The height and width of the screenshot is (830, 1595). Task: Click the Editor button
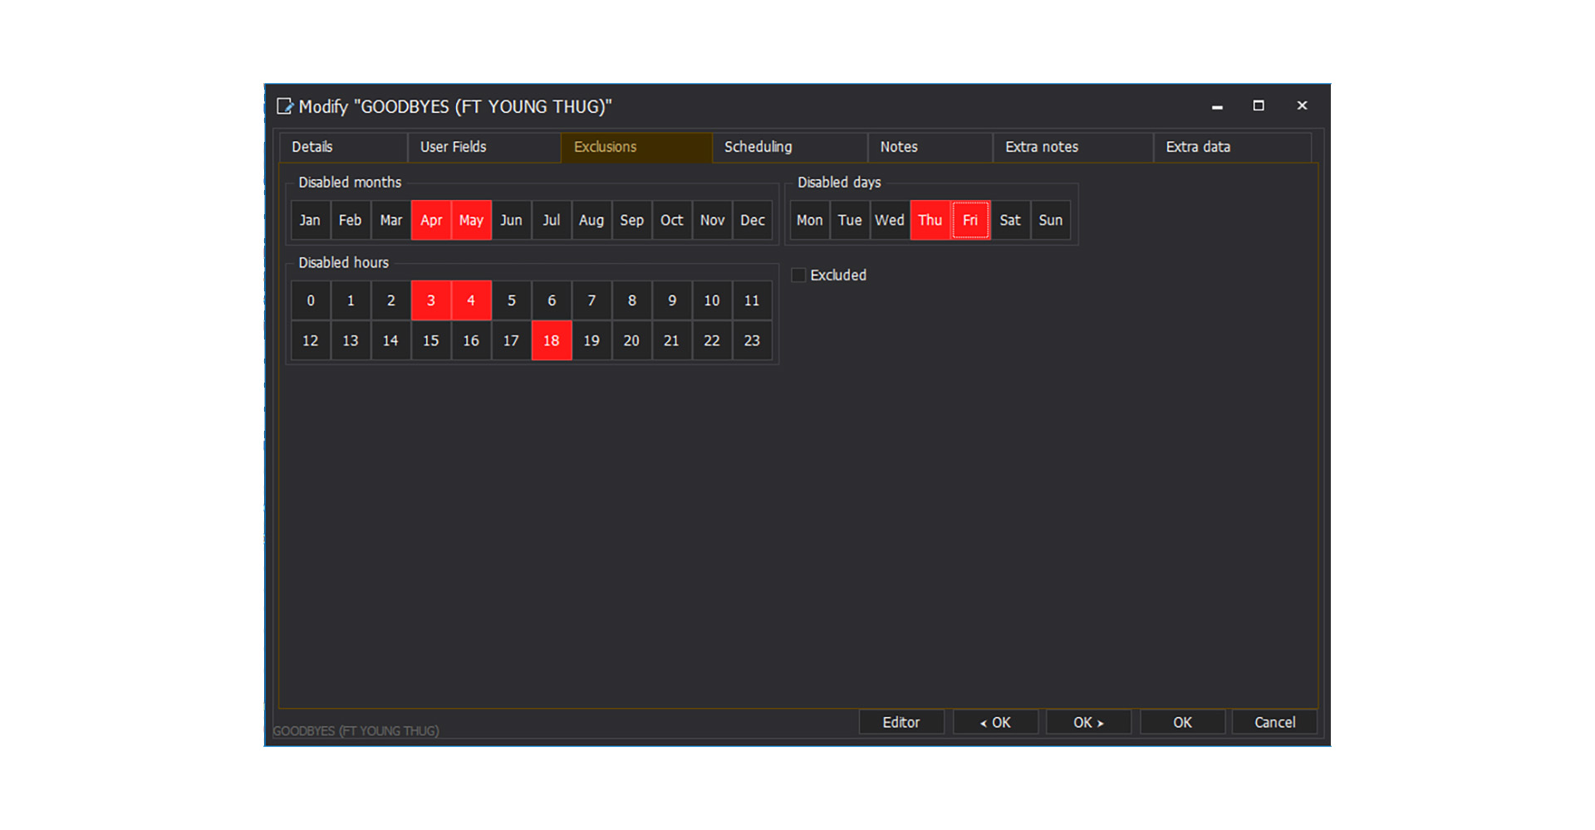(x=901, y=722)
